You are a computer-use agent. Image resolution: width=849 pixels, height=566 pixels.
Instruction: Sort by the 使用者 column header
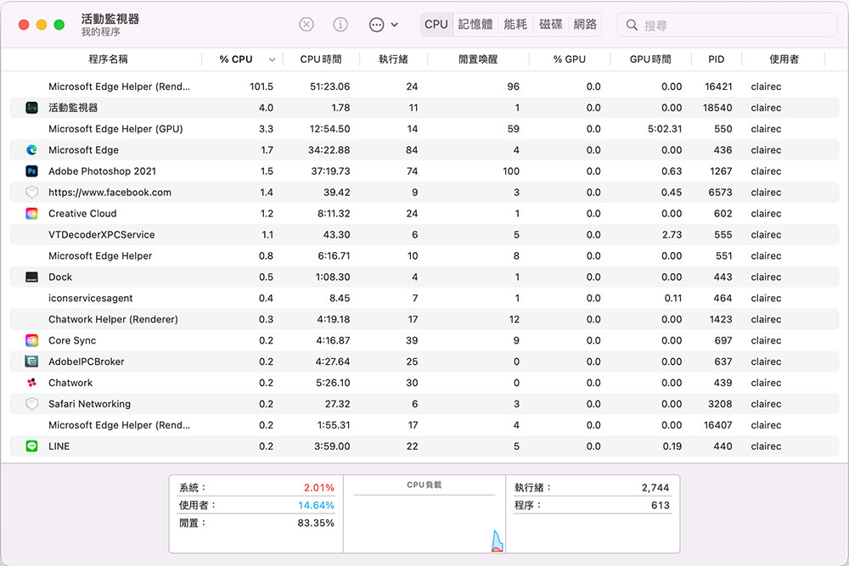[784, 59]
